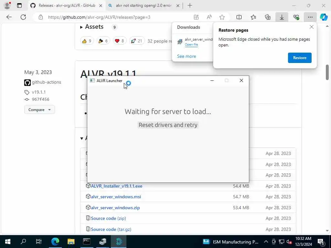331x248 pixels.
Task: Download alvr_server_windows.zip
Action: pos(115,208)
